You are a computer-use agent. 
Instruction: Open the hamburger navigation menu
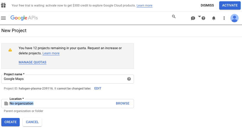point(3,18)
